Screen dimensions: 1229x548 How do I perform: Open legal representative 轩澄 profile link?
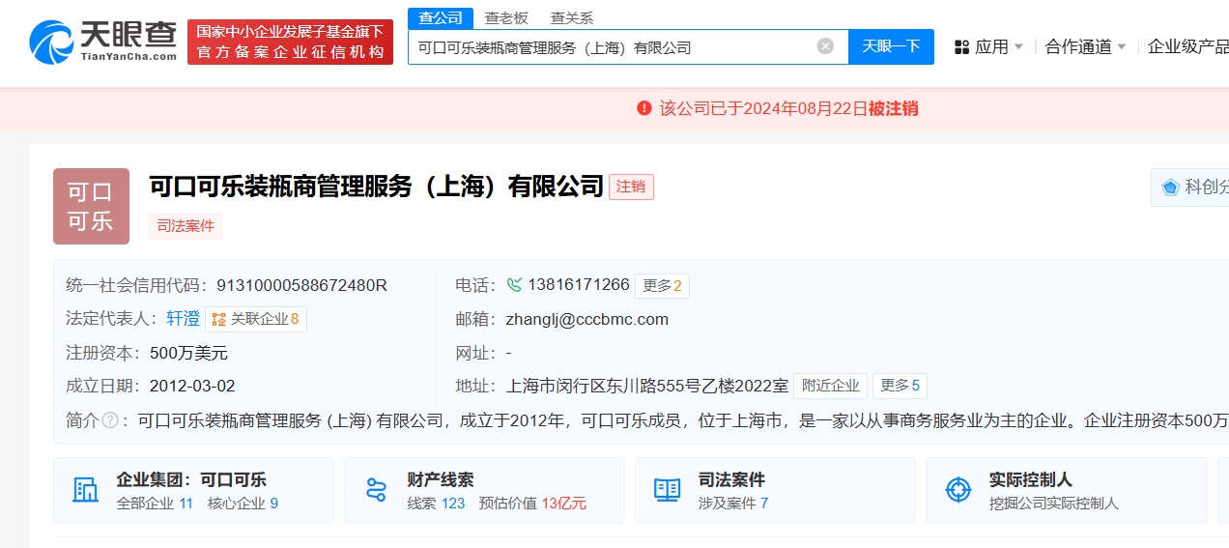pyautogui.click(x=183, y=318)
